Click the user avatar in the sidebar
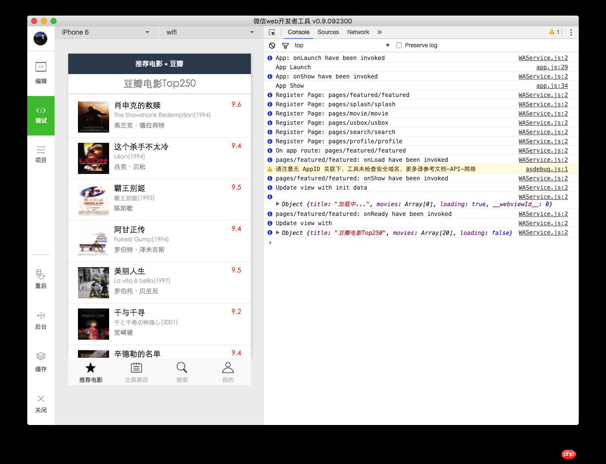Image resolution: width=606 pixels, height=464 pixels. 40,39
